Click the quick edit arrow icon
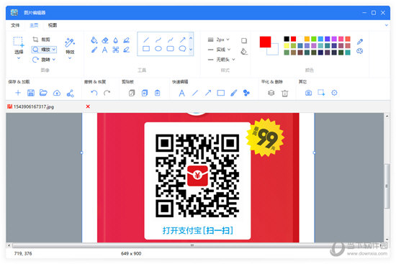 [x=208, y=93]
